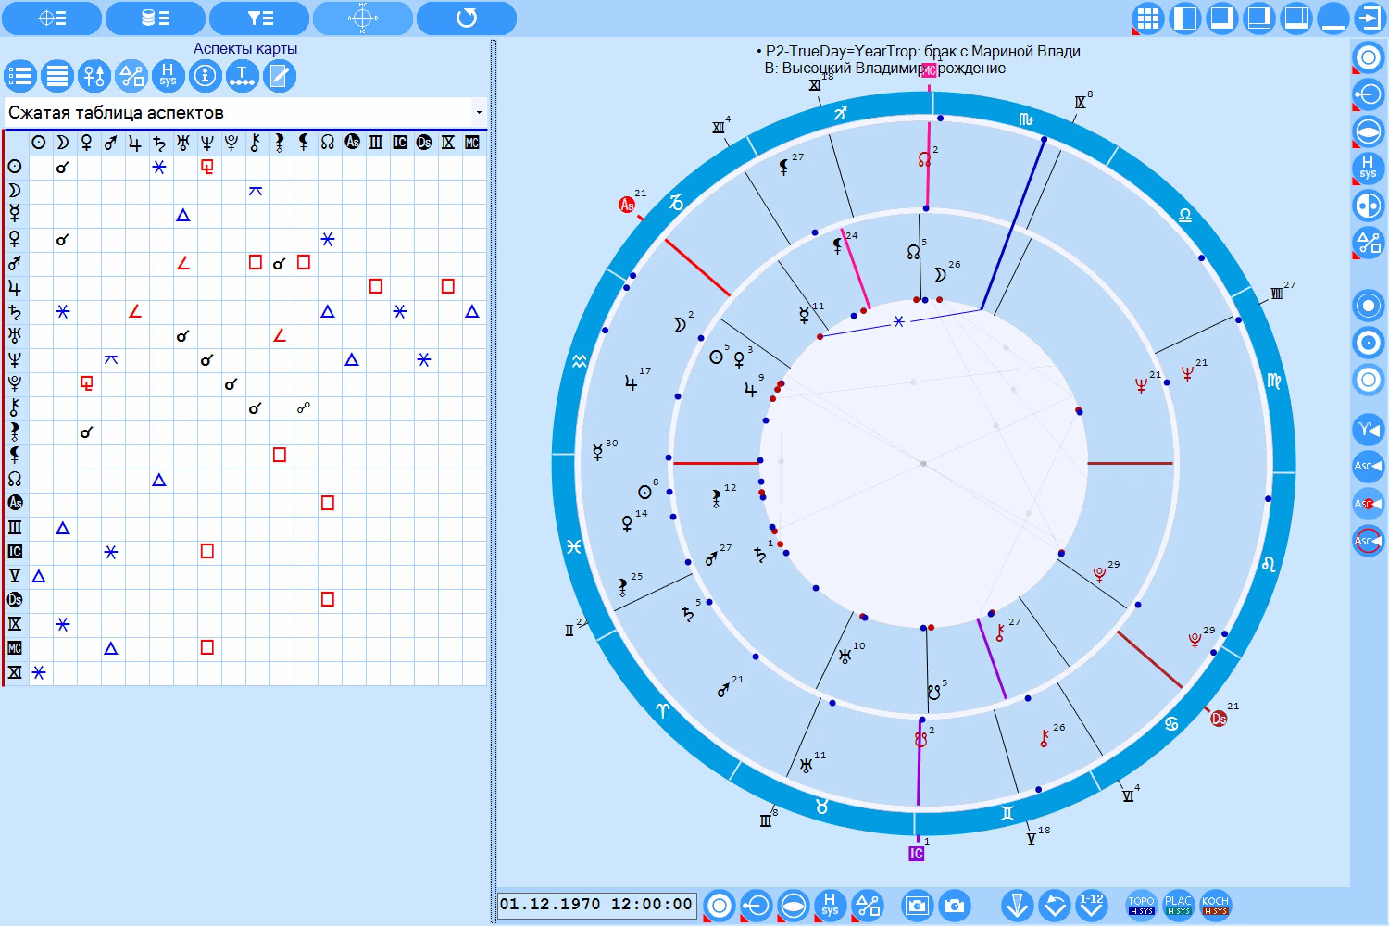Click the planets symbols icon in the aspects toolbar
This screenshot has height=926, width=1389.
point(94,76)
